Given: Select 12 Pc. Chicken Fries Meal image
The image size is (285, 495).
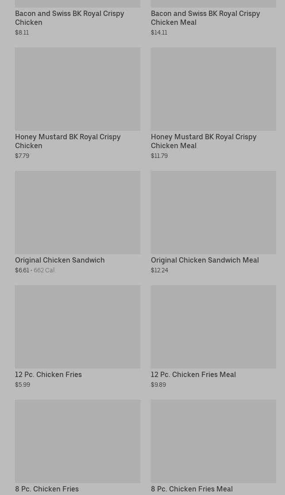Looking at the screenshot, I should click(213, 326).
